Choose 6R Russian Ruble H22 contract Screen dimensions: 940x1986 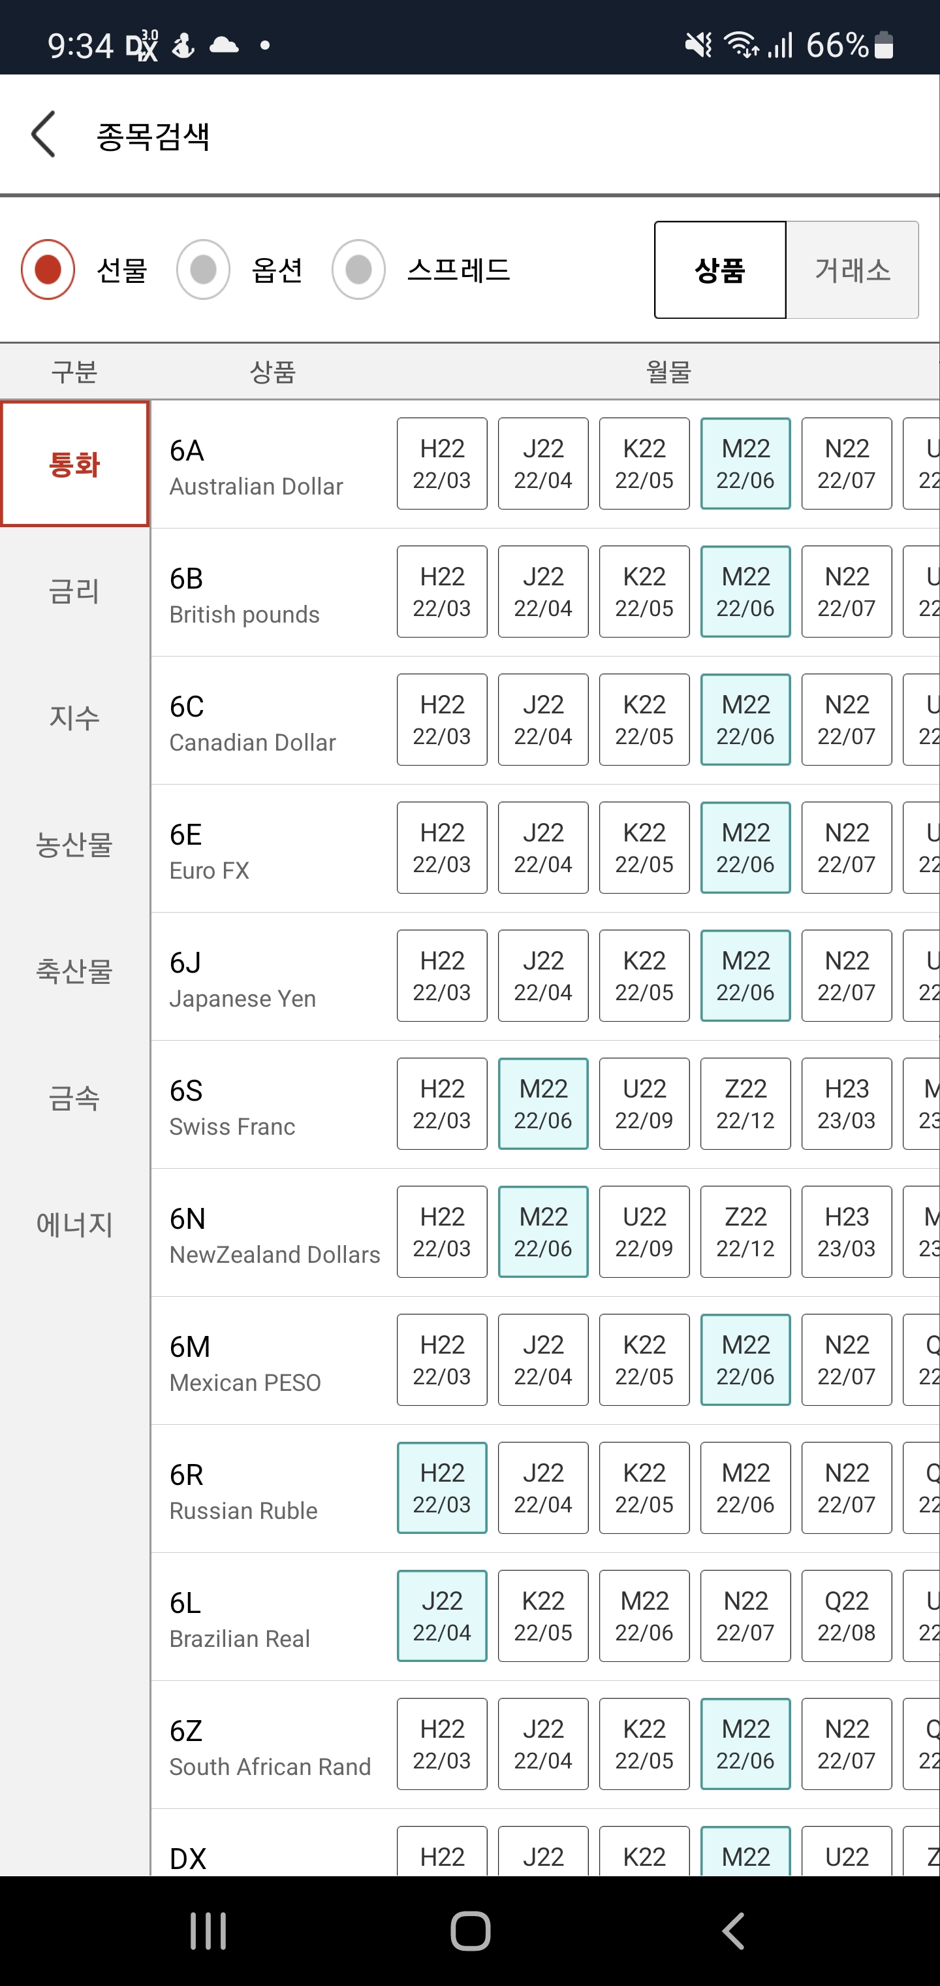coord(441,1487)
